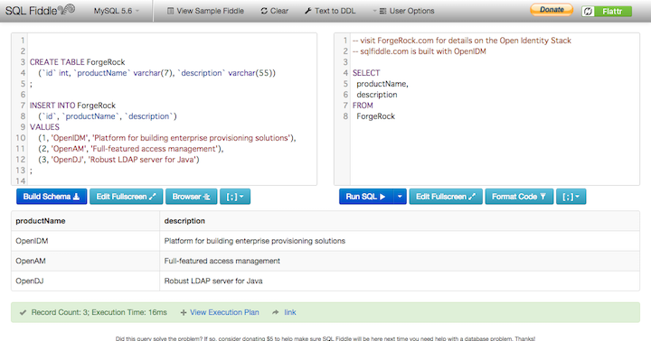
Task: Open the query Edit Fullscreen button
Action: (x=446, y=197)
